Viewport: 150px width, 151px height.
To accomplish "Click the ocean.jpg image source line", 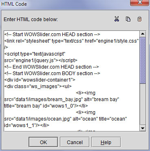I will tap(66, 119).
